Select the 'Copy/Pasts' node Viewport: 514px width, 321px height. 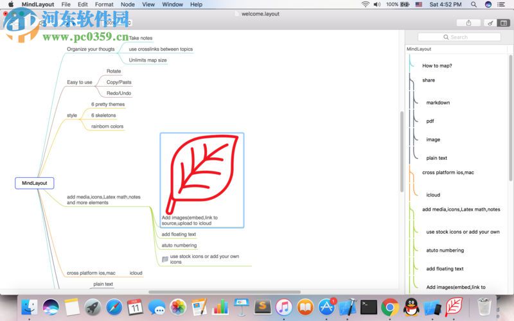(119, 82)
